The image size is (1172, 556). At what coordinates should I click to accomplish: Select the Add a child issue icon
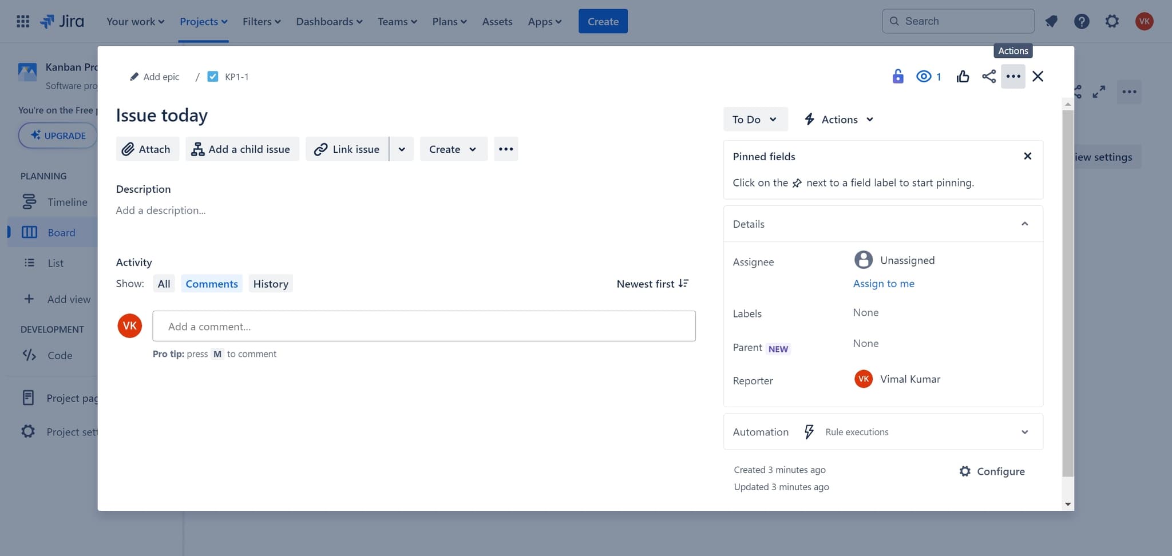click(x=199, y=149)
